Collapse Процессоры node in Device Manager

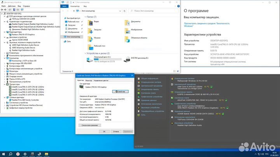click(x=5, y=85)
